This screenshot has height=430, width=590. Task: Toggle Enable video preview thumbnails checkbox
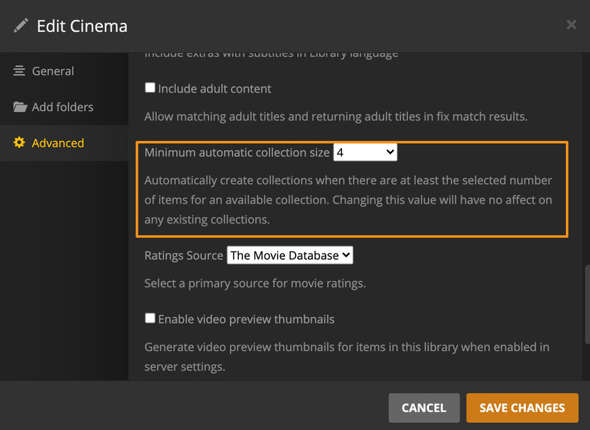point(150,318)
